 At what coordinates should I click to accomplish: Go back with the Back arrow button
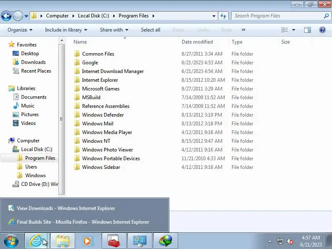pos(6,16)
